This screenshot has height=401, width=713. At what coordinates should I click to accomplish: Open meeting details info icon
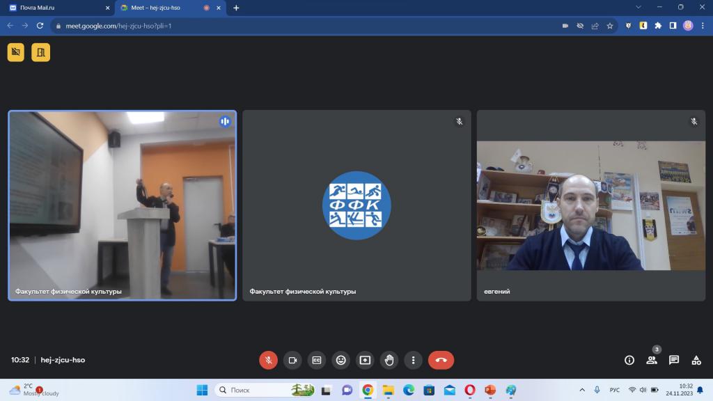tap(629, 360)
